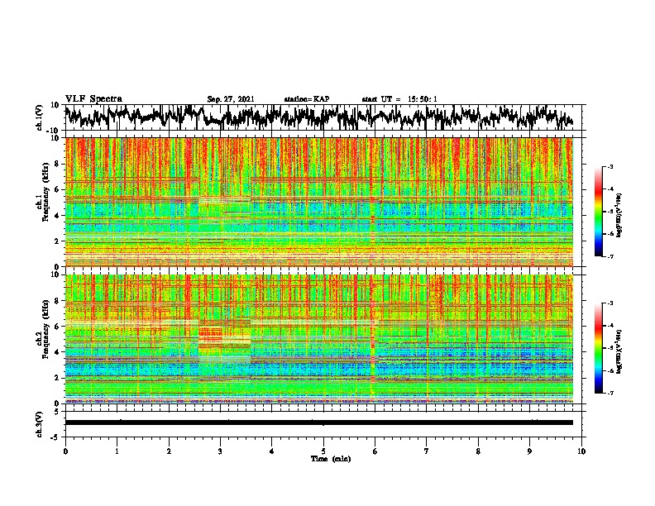
Task: Click the ch.1 color scale bar
Action: tap(598, 212)
